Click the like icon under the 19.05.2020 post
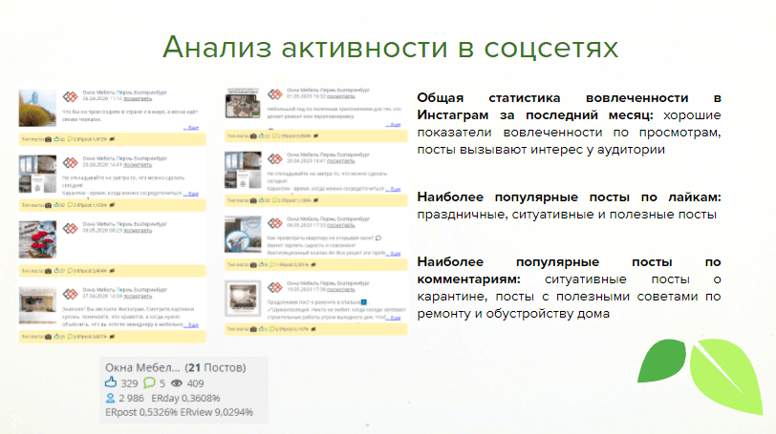 (261, 329)
